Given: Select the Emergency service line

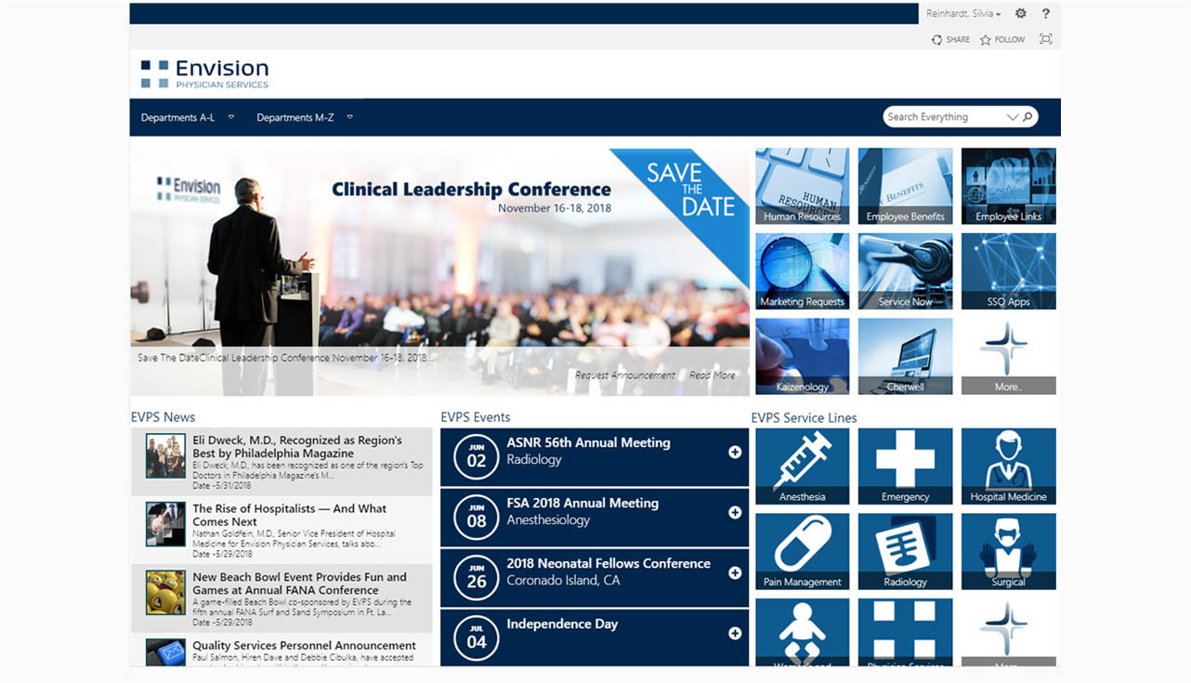Looking at the screenshot, I should click(905, 466).
